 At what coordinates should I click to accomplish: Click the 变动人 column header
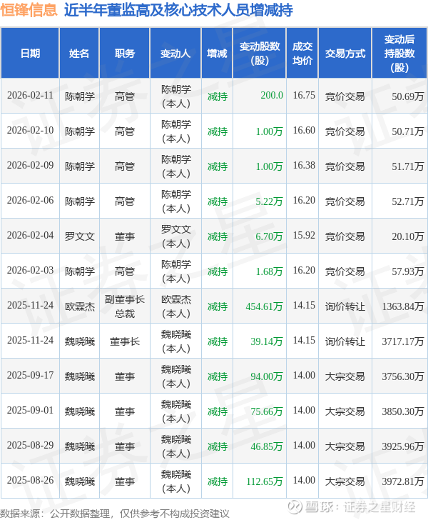(175, 54)
